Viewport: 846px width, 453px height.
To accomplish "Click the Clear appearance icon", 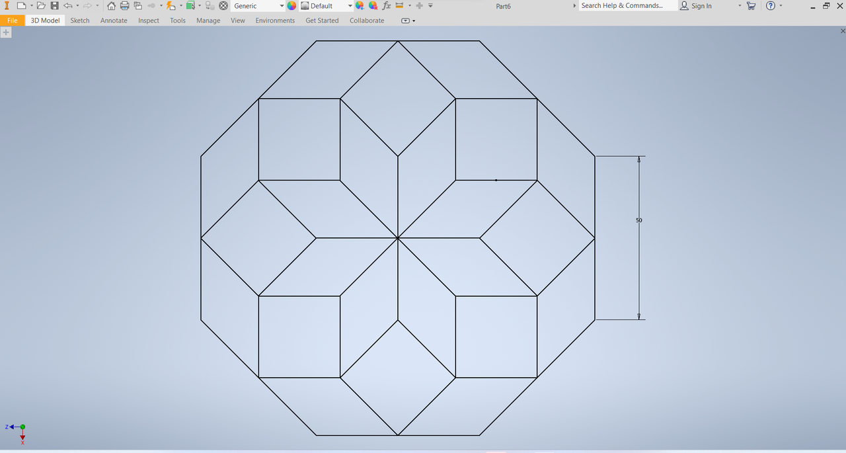I will pos(373,6).
